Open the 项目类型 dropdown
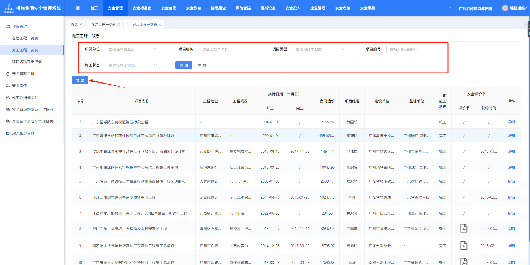The image size is (530, 265). click(320, 49)
